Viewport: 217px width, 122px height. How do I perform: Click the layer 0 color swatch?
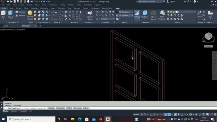click(x=176, y=12)
